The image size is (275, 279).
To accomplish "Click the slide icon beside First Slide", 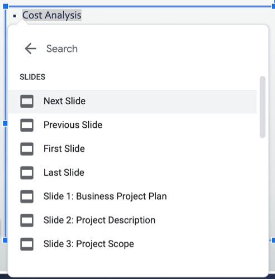I will 27,149.
